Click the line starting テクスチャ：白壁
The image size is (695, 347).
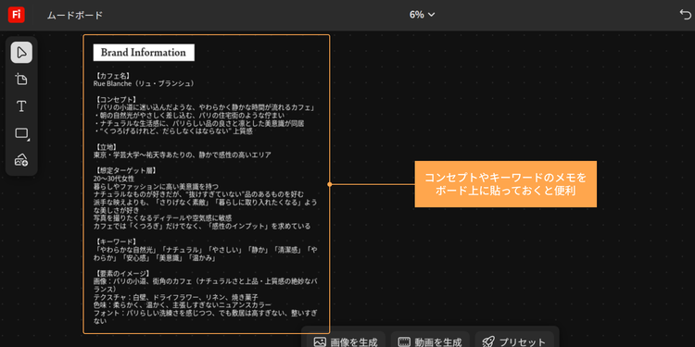tap(175, 297)
